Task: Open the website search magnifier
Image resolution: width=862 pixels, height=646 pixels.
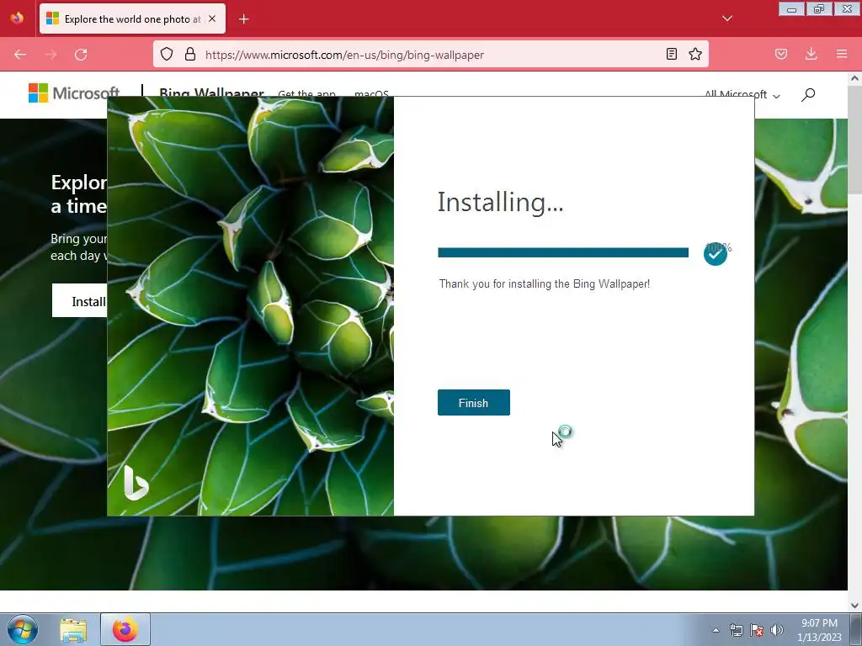Action: [x=807, y=94]
